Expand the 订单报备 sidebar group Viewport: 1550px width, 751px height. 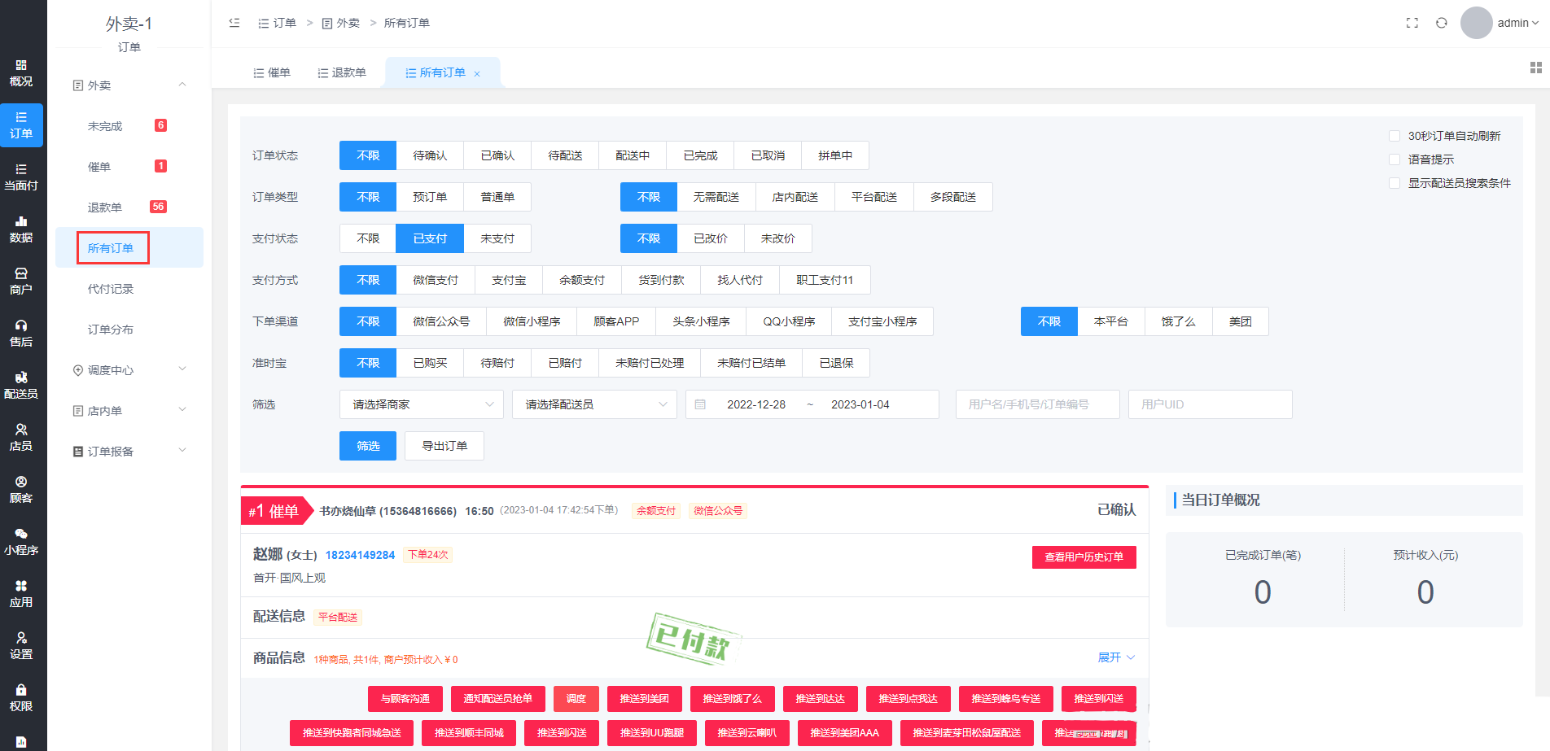(129, 452)
